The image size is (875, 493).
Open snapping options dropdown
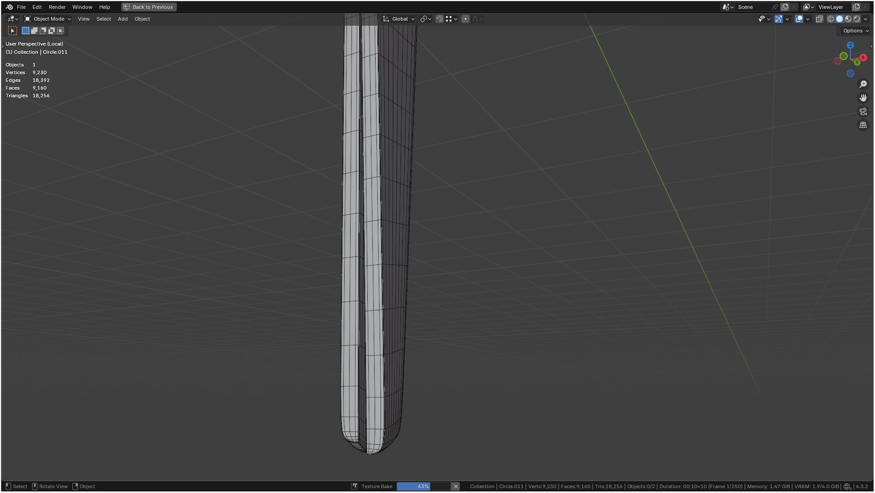click(451, 19)
